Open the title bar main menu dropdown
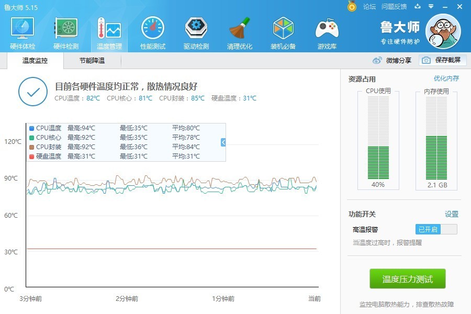This screenshot has height=314, width=471. 430,6
